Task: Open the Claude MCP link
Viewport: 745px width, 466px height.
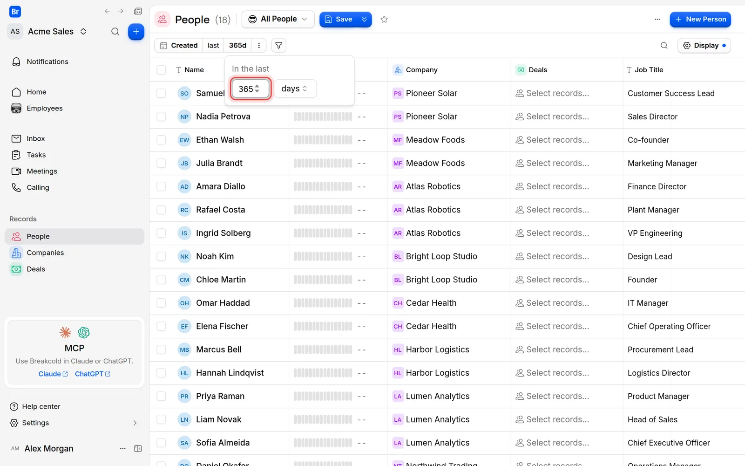Action: coord(53,374)
